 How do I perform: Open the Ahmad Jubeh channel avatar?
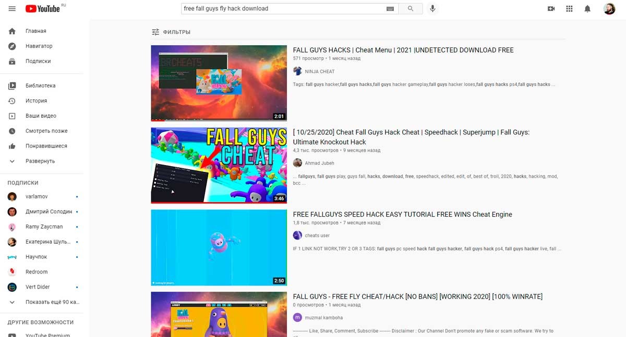[297, 163]
